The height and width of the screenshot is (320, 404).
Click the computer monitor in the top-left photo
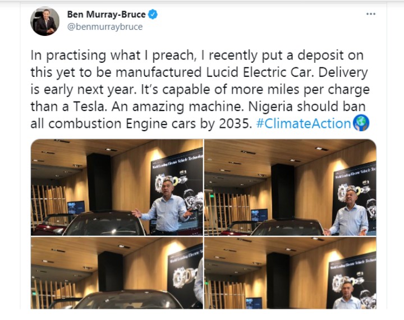coord(76,207)
